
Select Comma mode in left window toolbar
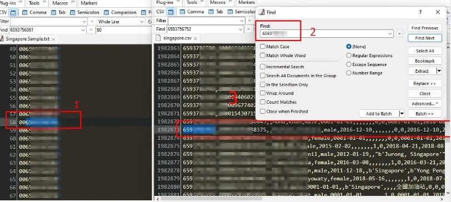tap(34, 12)
